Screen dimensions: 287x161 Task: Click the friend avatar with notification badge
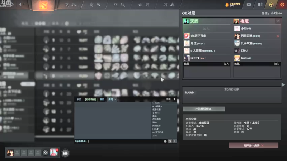(53, 153)
